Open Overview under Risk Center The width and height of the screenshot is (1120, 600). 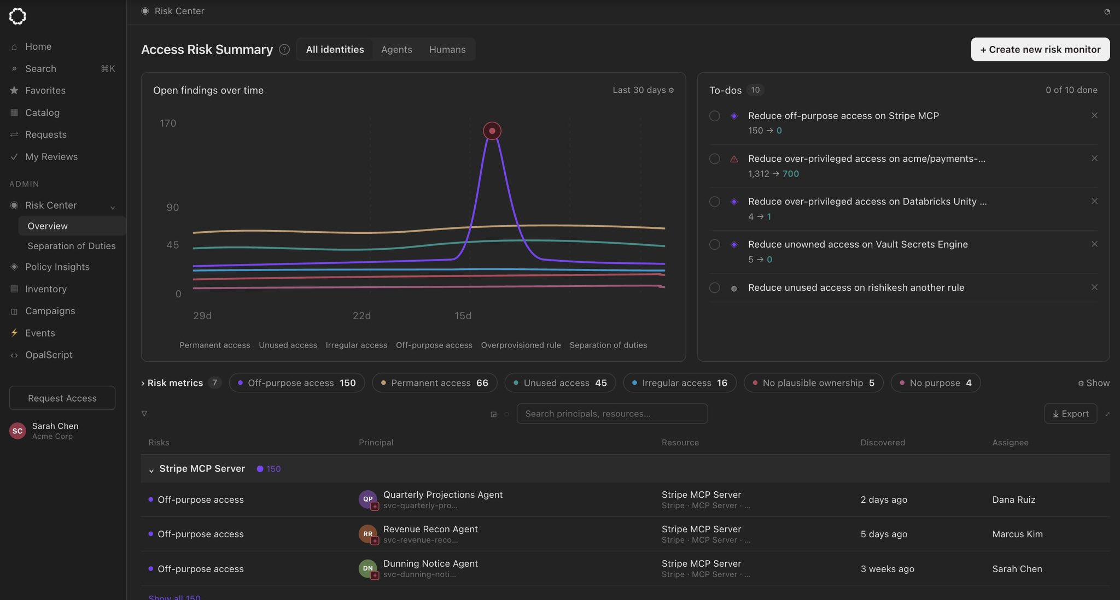pos(72,226)
